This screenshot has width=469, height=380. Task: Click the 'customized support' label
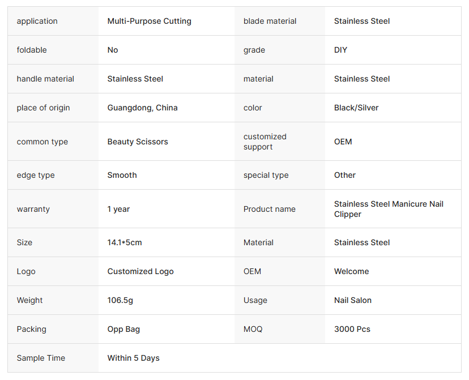pos(265,142)
